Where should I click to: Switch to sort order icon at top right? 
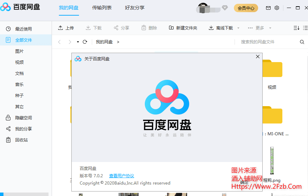point(296,28)
